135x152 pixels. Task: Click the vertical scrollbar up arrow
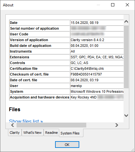pyautogui.click(x=126, y=22)
